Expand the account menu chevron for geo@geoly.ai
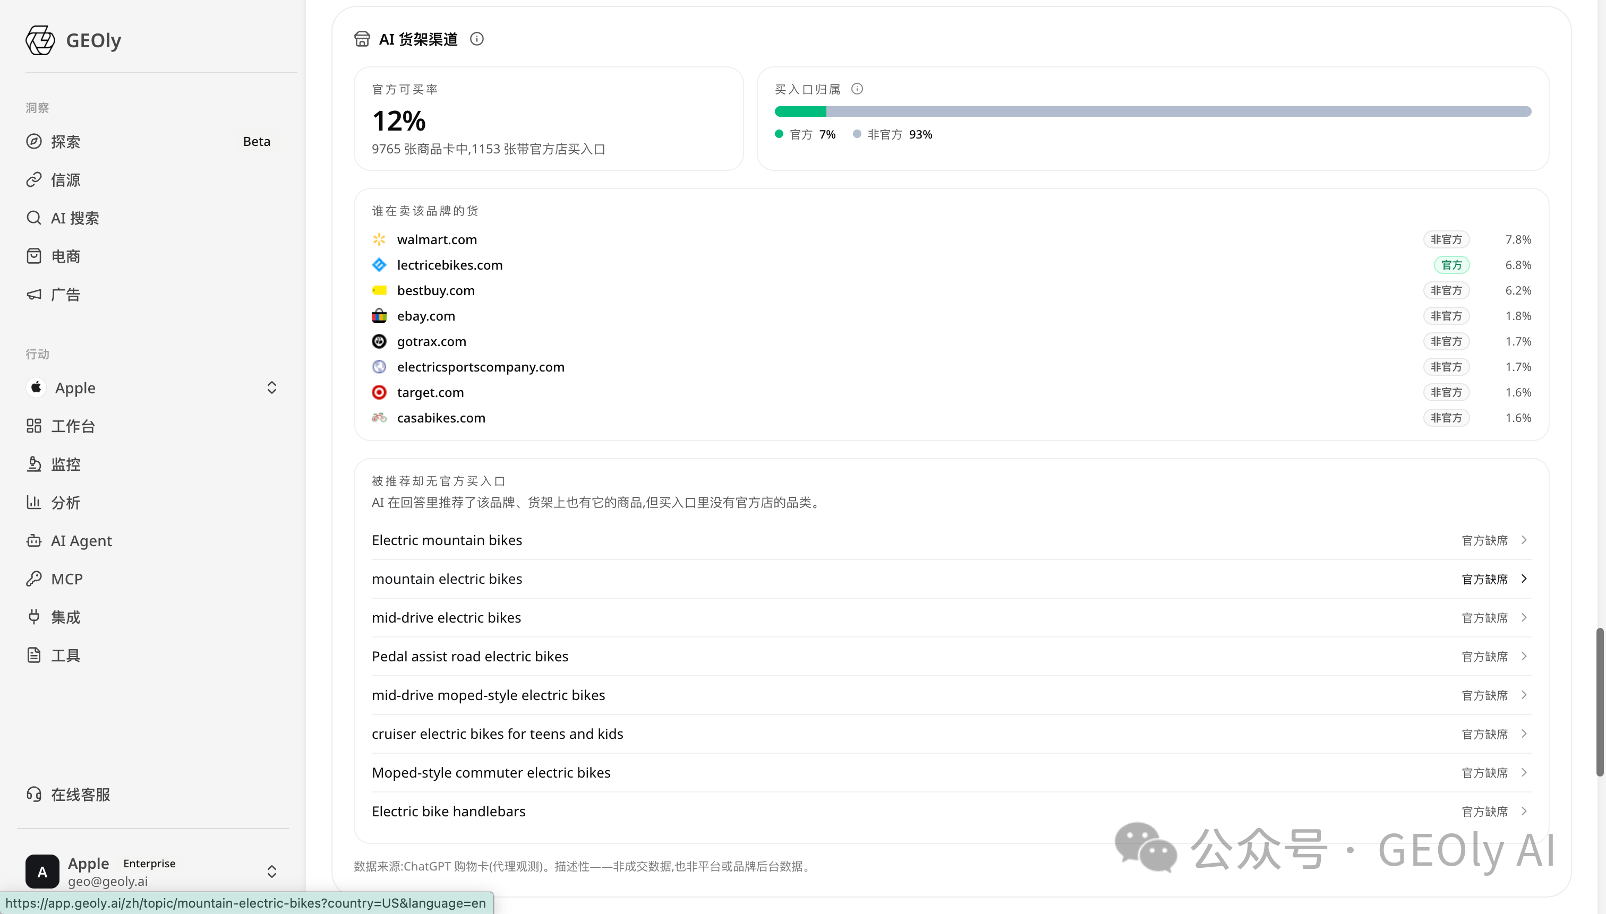 (x=271, y=872)
